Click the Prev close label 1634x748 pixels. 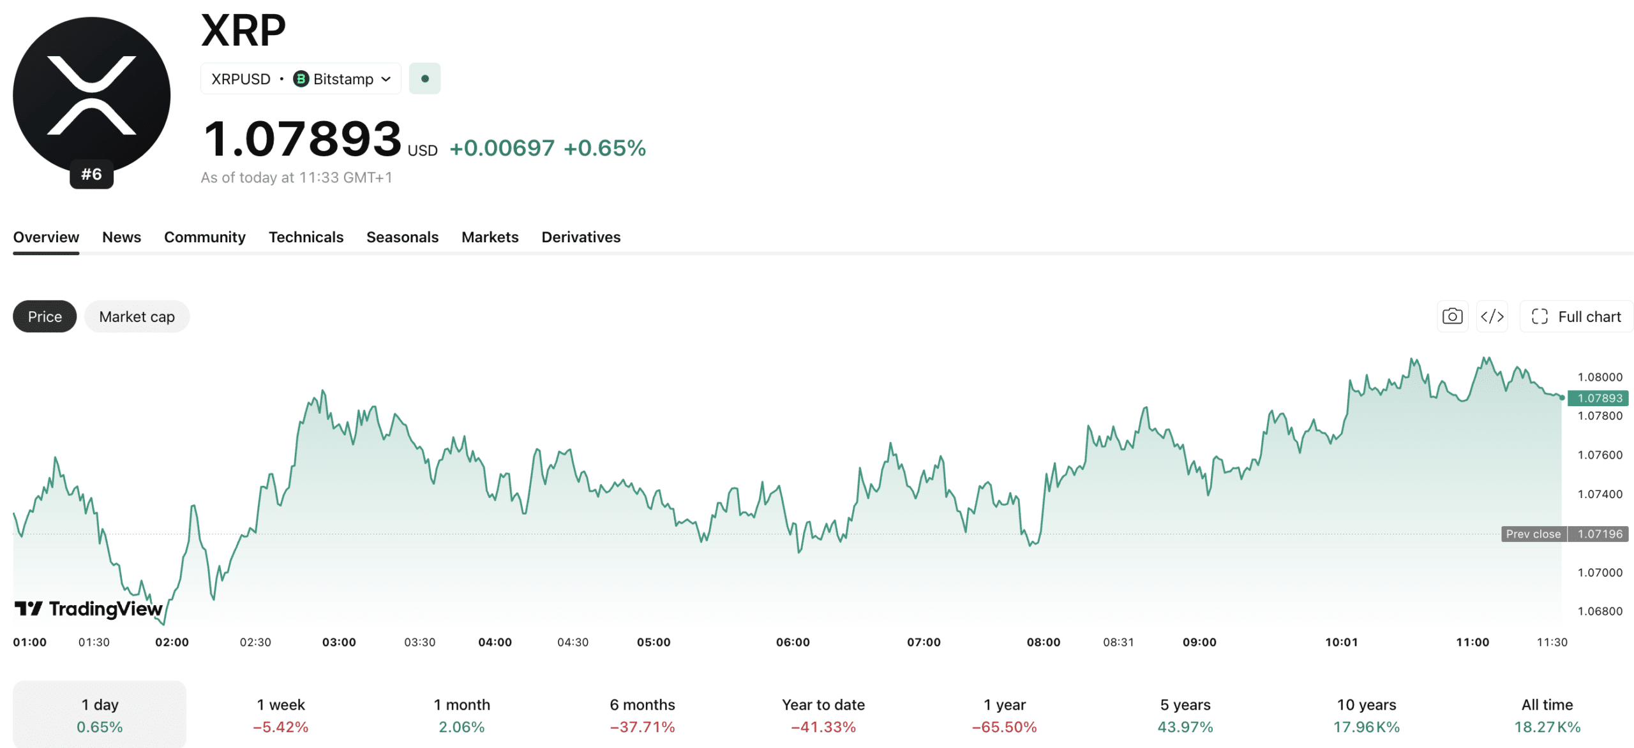1533,534
